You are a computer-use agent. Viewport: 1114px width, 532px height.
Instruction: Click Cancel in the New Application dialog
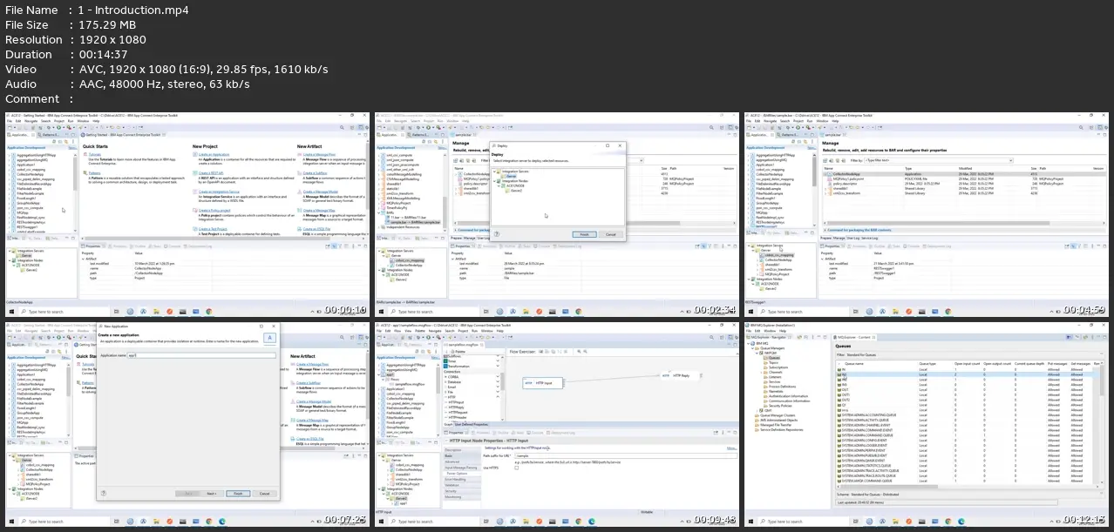tap(264, 494)
